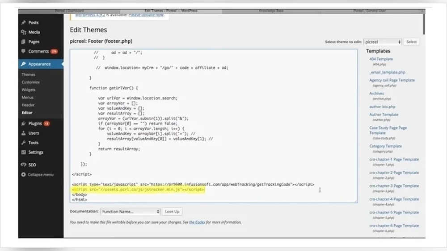Screen dimensions: 447x251
Task: Click the function getUrlVar() code line
Action: pyautogui.click(x=114, y=88)
